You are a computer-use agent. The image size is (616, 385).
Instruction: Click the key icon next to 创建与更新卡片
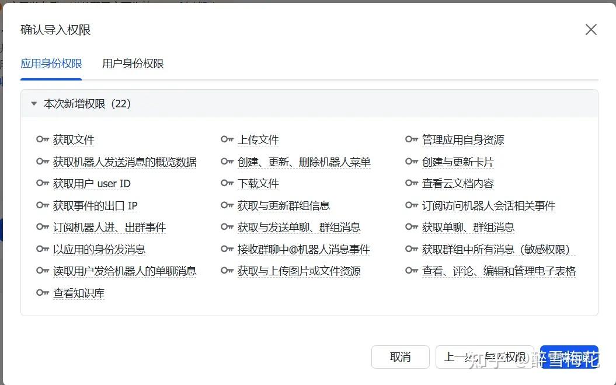point(412,162)
